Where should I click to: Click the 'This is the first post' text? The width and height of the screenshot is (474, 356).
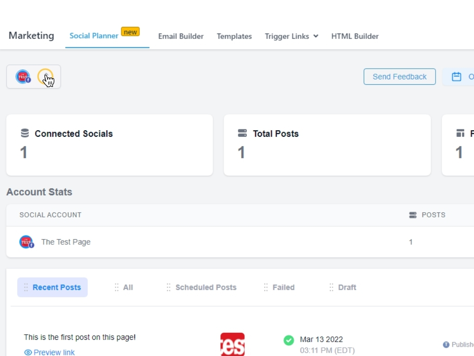coord(80,337)
